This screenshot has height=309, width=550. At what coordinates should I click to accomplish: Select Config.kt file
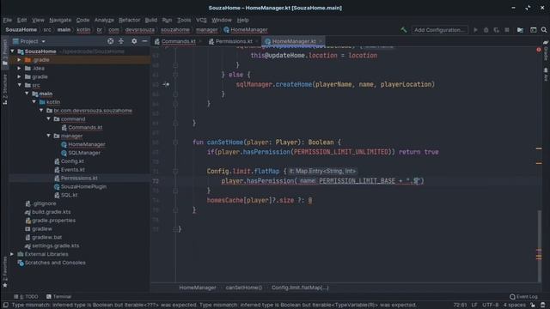click(x=72, y=161)
